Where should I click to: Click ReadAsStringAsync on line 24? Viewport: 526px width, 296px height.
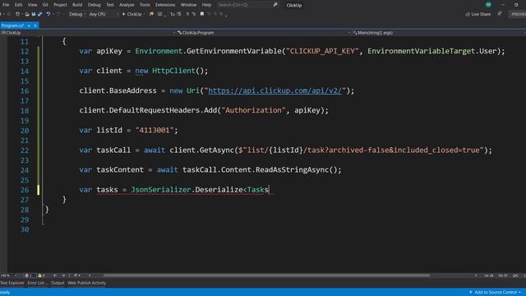tap(293, 170)
